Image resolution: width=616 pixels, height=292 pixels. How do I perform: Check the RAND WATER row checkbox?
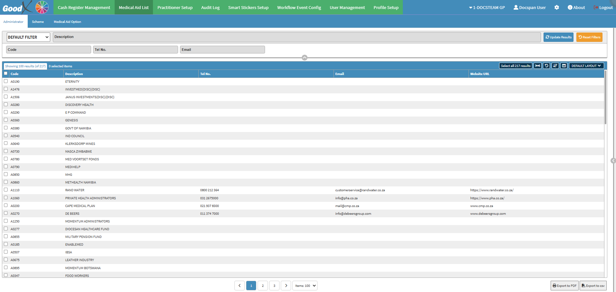coord(5,190)
